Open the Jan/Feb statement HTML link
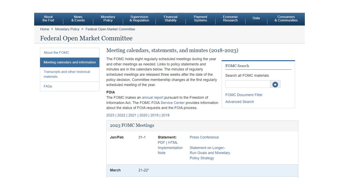This screenshot has height=191, width=339. (173, 142)
